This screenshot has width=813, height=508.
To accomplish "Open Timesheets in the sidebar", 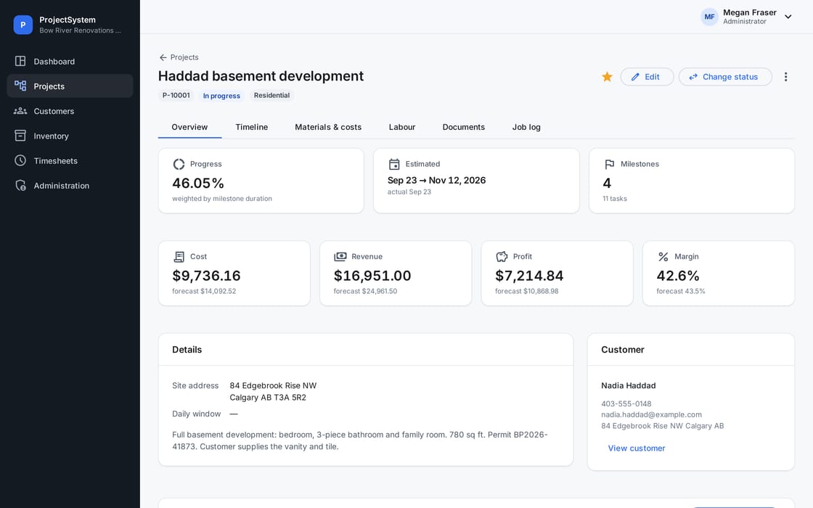I will coord(70,160).
